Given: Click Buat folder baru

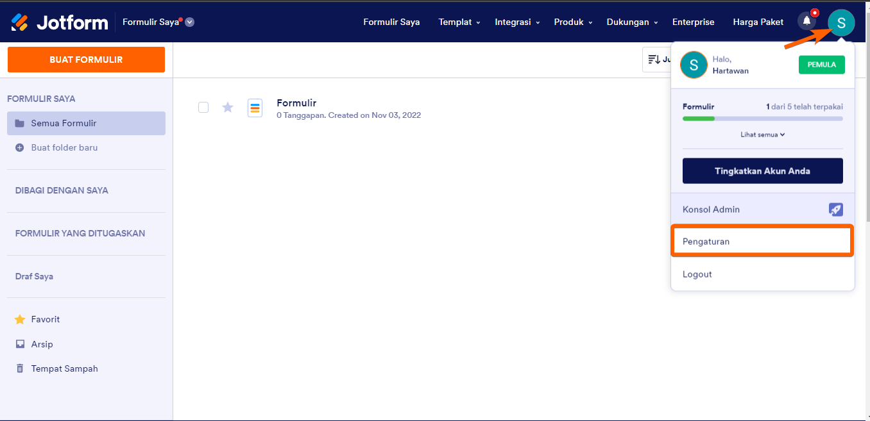Looking at the screenshot, I should coord(64,147).
